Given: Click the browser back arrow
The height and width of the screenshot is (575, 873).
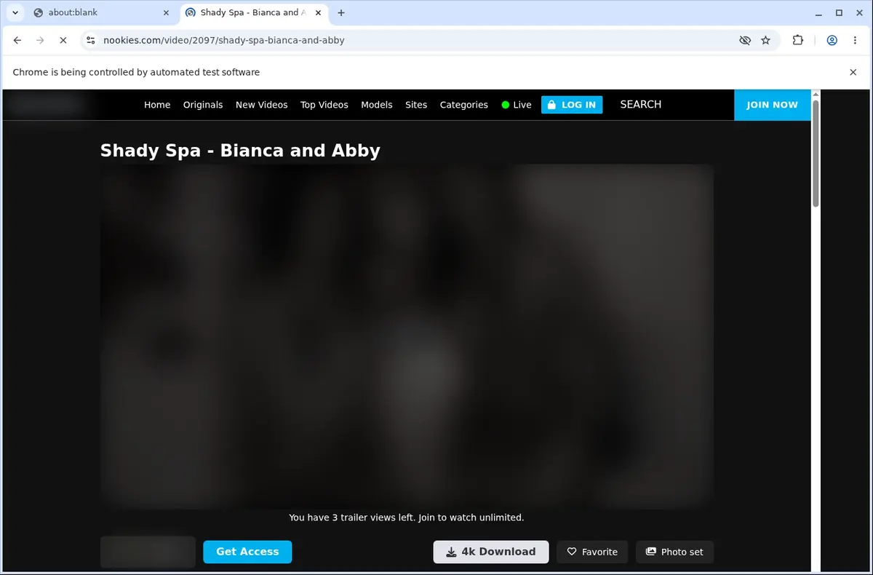Looking at the screenshot, I should pos(17,41).
